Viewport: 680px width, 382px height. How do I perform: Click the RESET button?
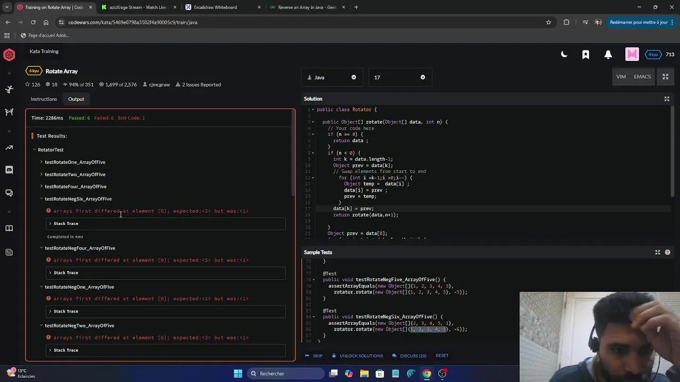[442, 356]
